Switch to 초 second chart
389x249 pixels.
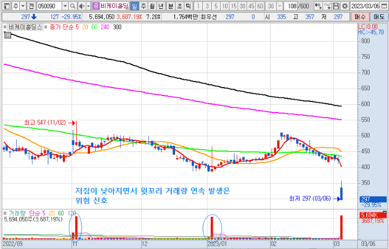179,6
